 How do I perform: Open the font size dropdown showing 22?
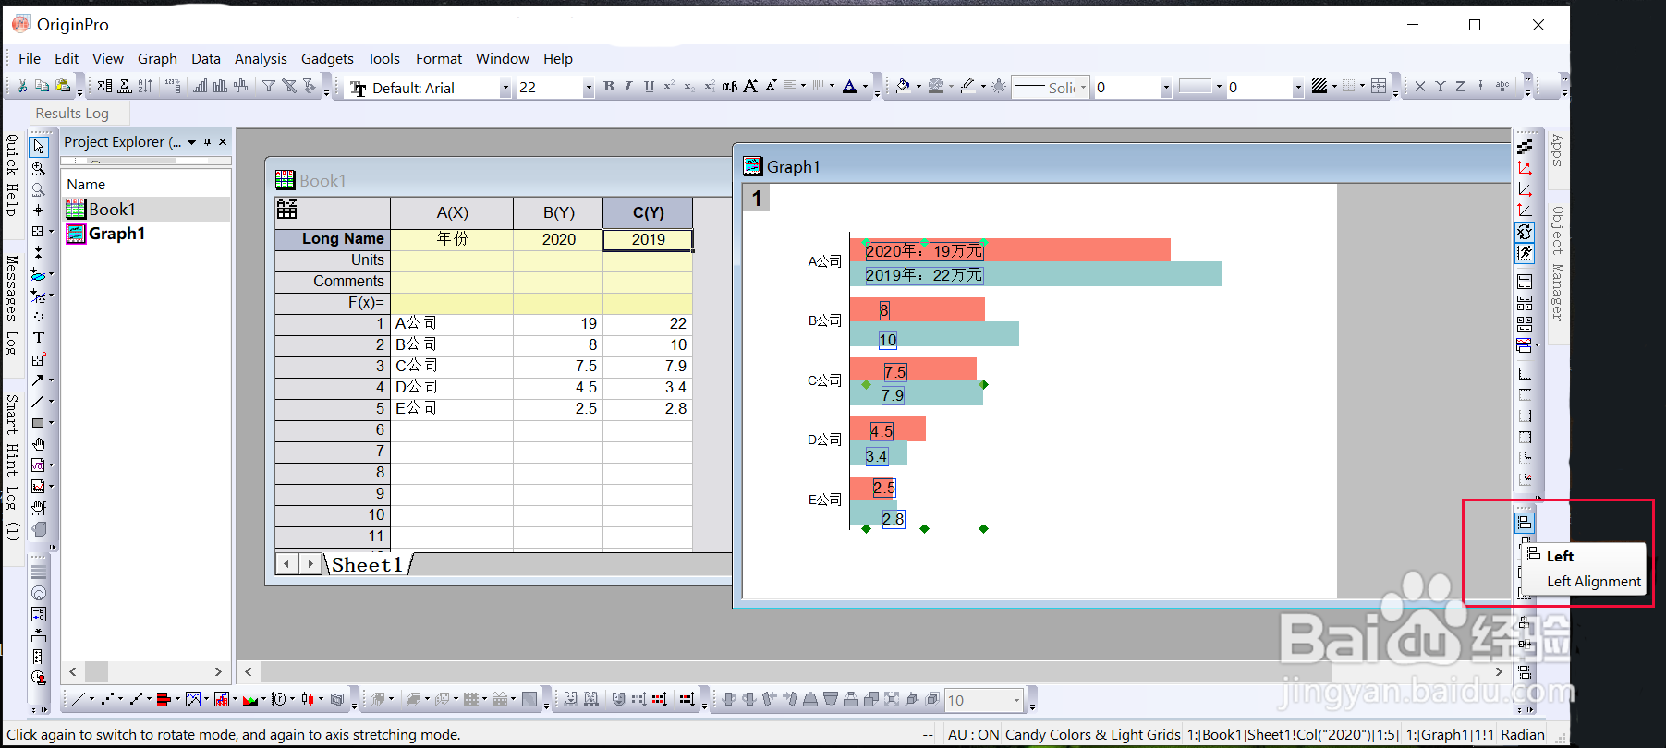coord(588,88)
